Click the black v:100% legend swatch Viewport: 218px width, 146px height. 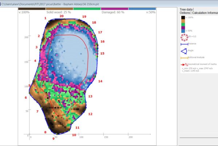tap(183, 17)
